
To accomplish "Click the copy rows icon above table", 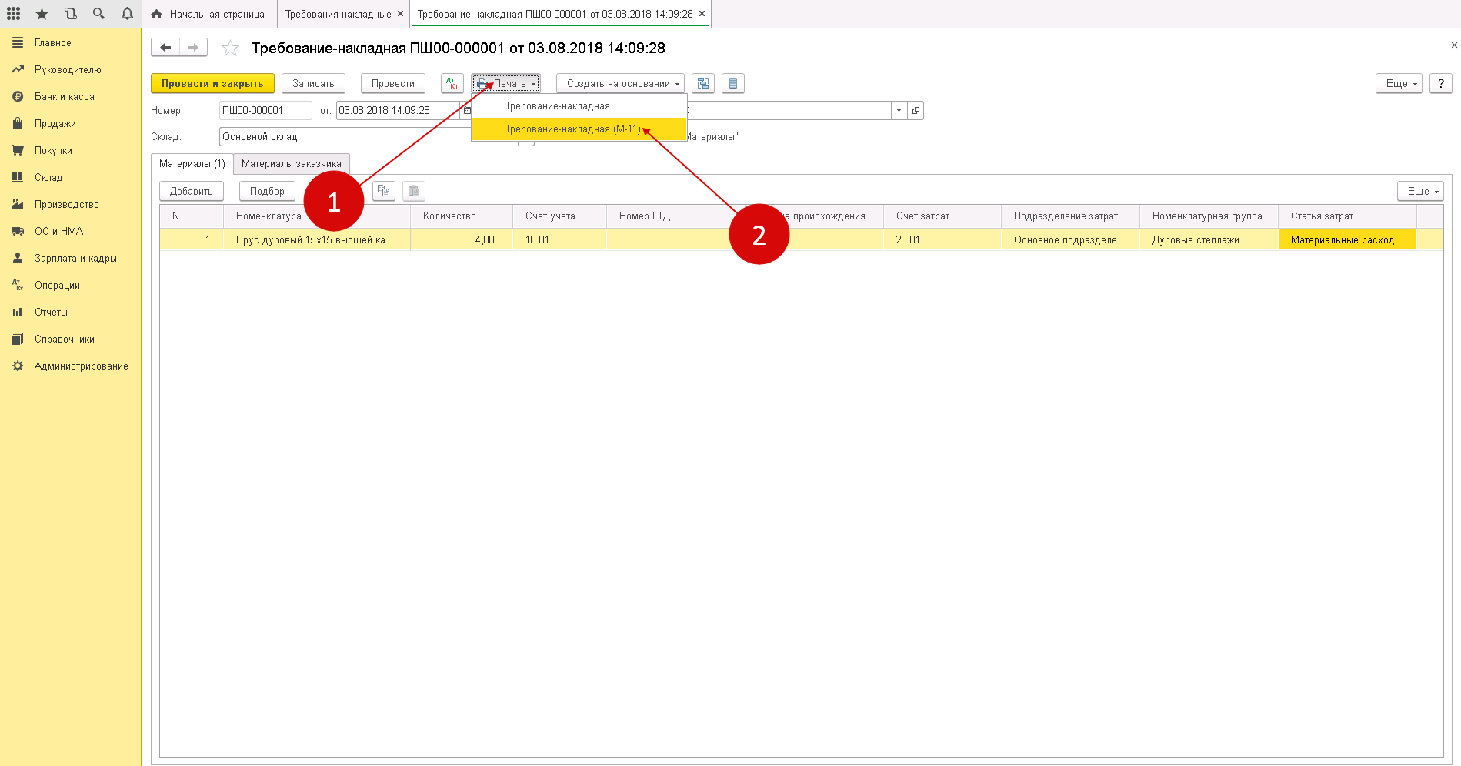I will pos(383,191).
